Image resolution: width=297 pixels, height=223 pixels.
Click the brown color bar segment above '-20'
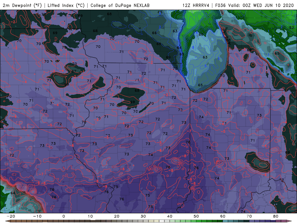pyautogui.click(x=13, y=221)
